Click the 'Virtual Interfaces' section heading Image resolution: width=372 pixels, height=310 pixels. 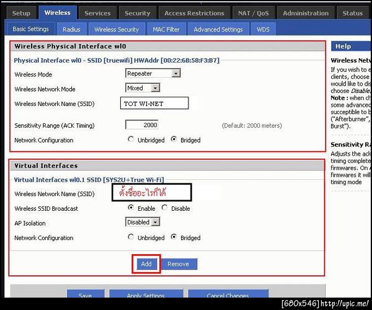pyautogui.click(x=46, y=166)
